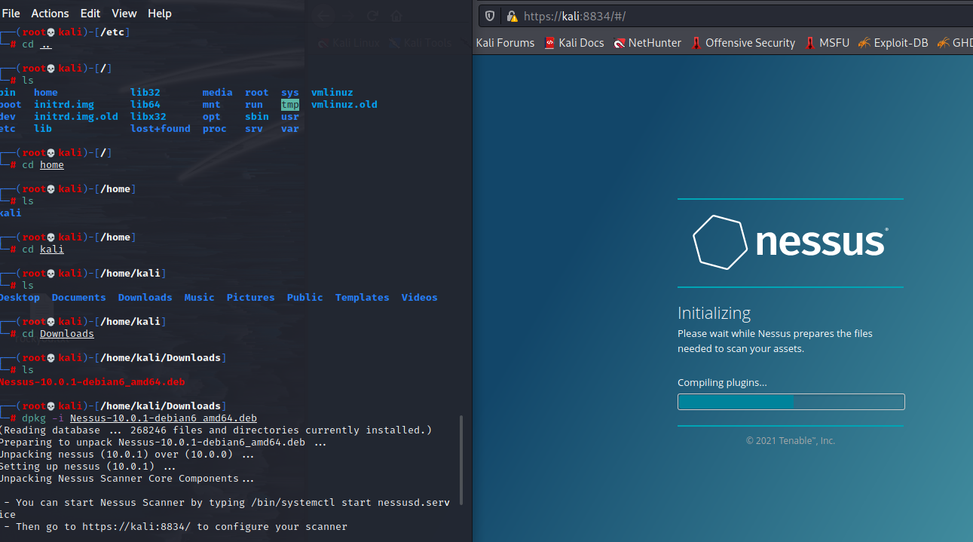Screen dimensions: 973x542
Task: Open the MSFU bookmark icon
Action: pos(810,43)
